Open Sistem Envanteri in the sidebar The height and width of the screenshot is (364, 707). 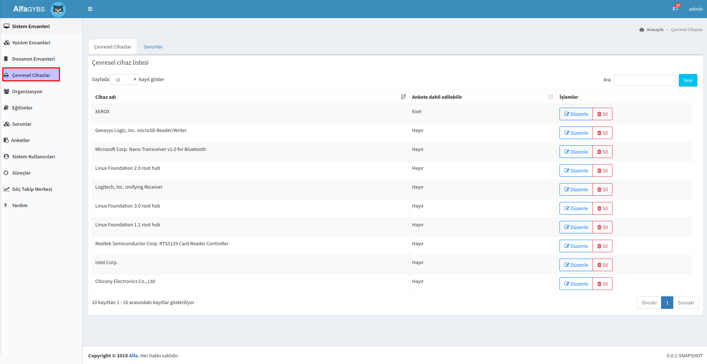(x=41, y=26)
